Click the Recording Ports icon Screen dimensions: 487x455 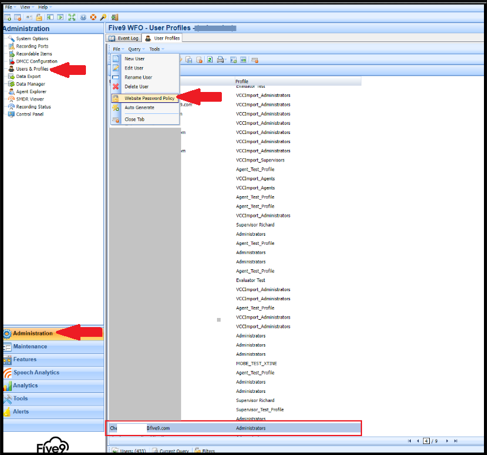pos(11,46)
